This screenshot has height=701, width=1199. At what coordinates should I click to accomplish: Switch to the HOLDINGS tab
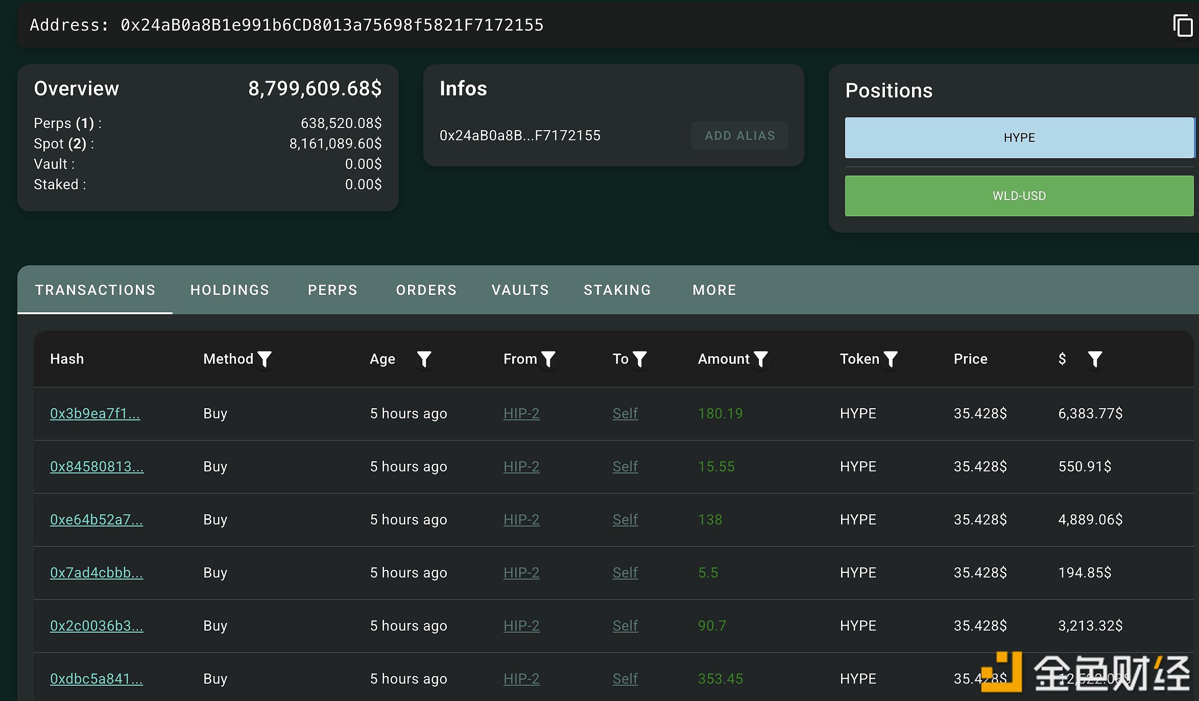pos(229,290)
